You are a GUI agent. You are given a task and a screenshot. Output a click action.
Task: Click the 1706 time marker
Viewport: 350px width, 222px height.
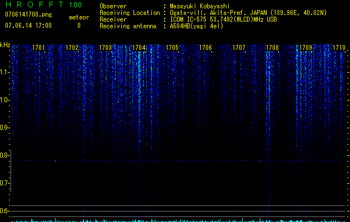205,48
